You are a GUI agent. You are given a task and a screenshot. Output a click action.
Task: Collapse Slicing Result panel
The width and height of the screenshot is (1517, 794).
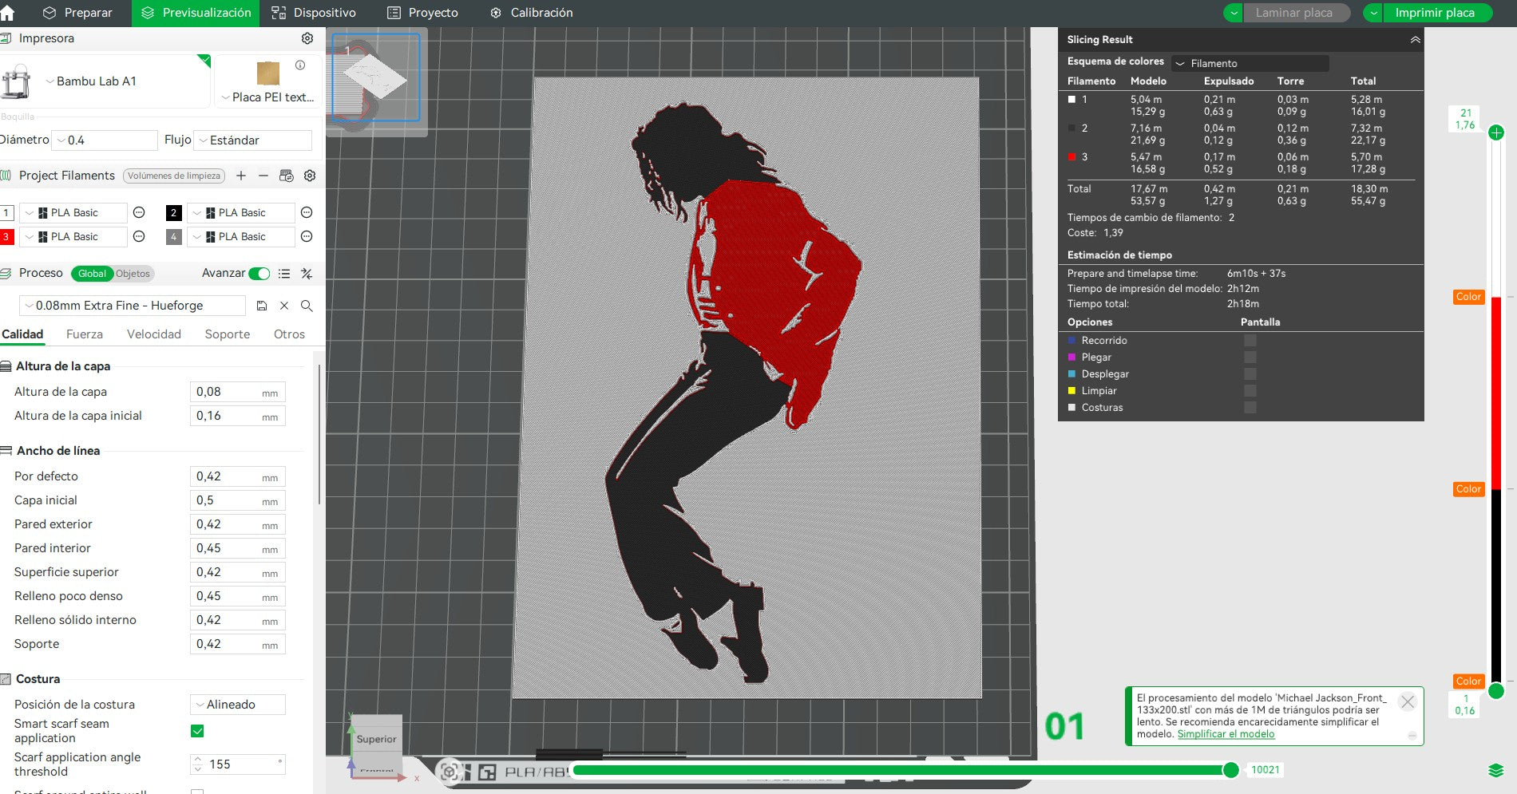point(1415,39)
